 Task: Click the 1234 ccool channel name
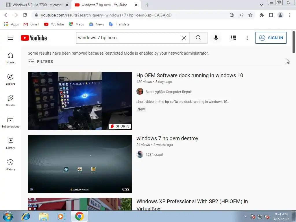click(154, 155)
